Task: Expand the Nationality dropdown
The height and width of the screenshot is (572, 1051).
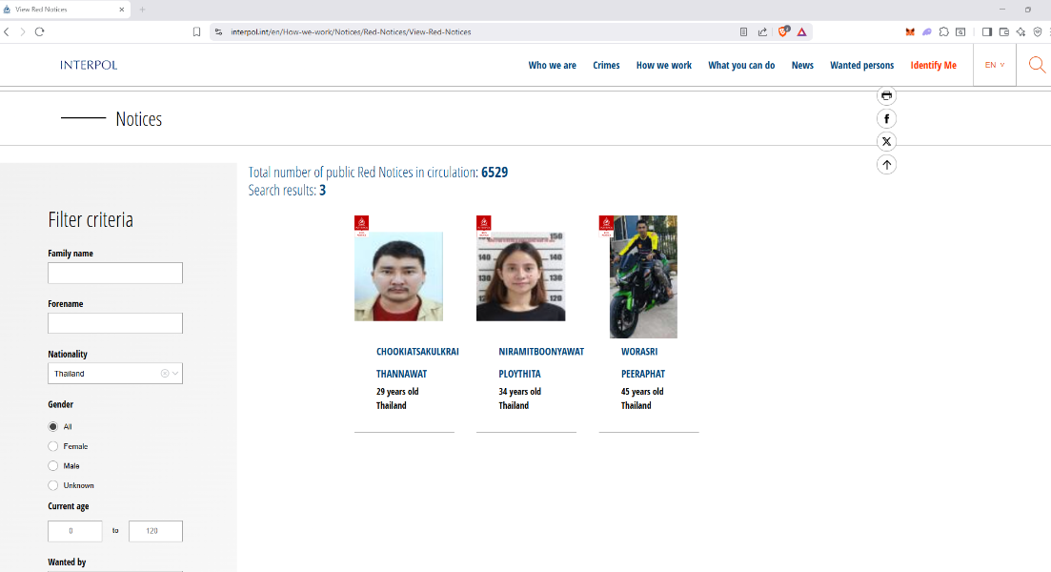Action: click(175, 374)
